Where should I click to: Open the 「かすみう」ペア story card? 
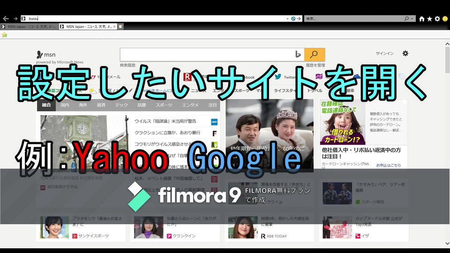363,193
